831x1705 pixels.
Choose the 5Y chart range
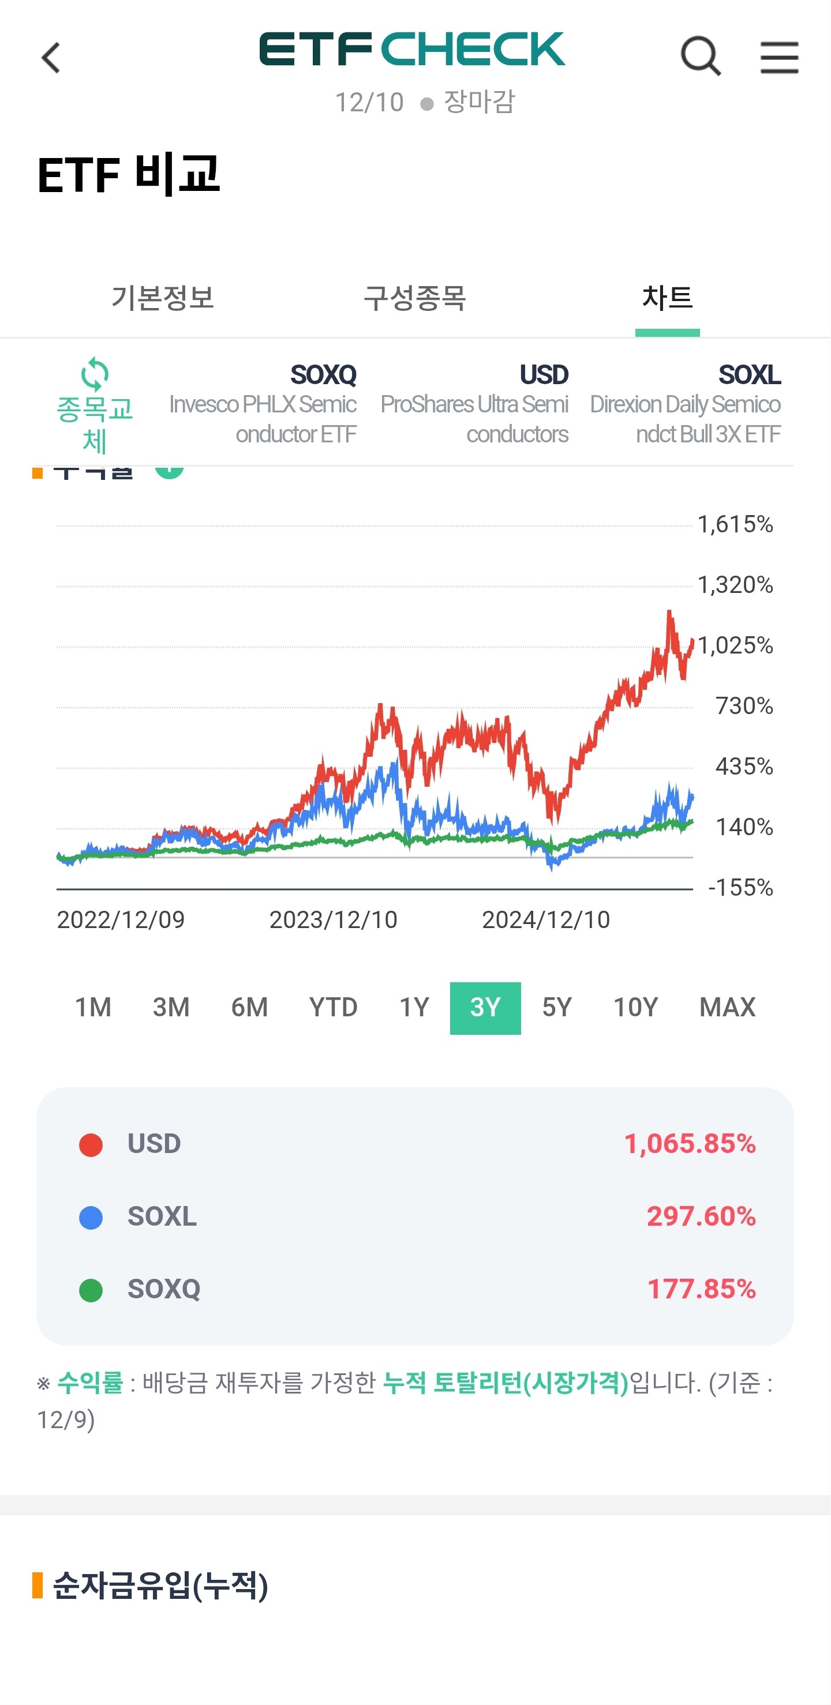(x=557, y=1008)
